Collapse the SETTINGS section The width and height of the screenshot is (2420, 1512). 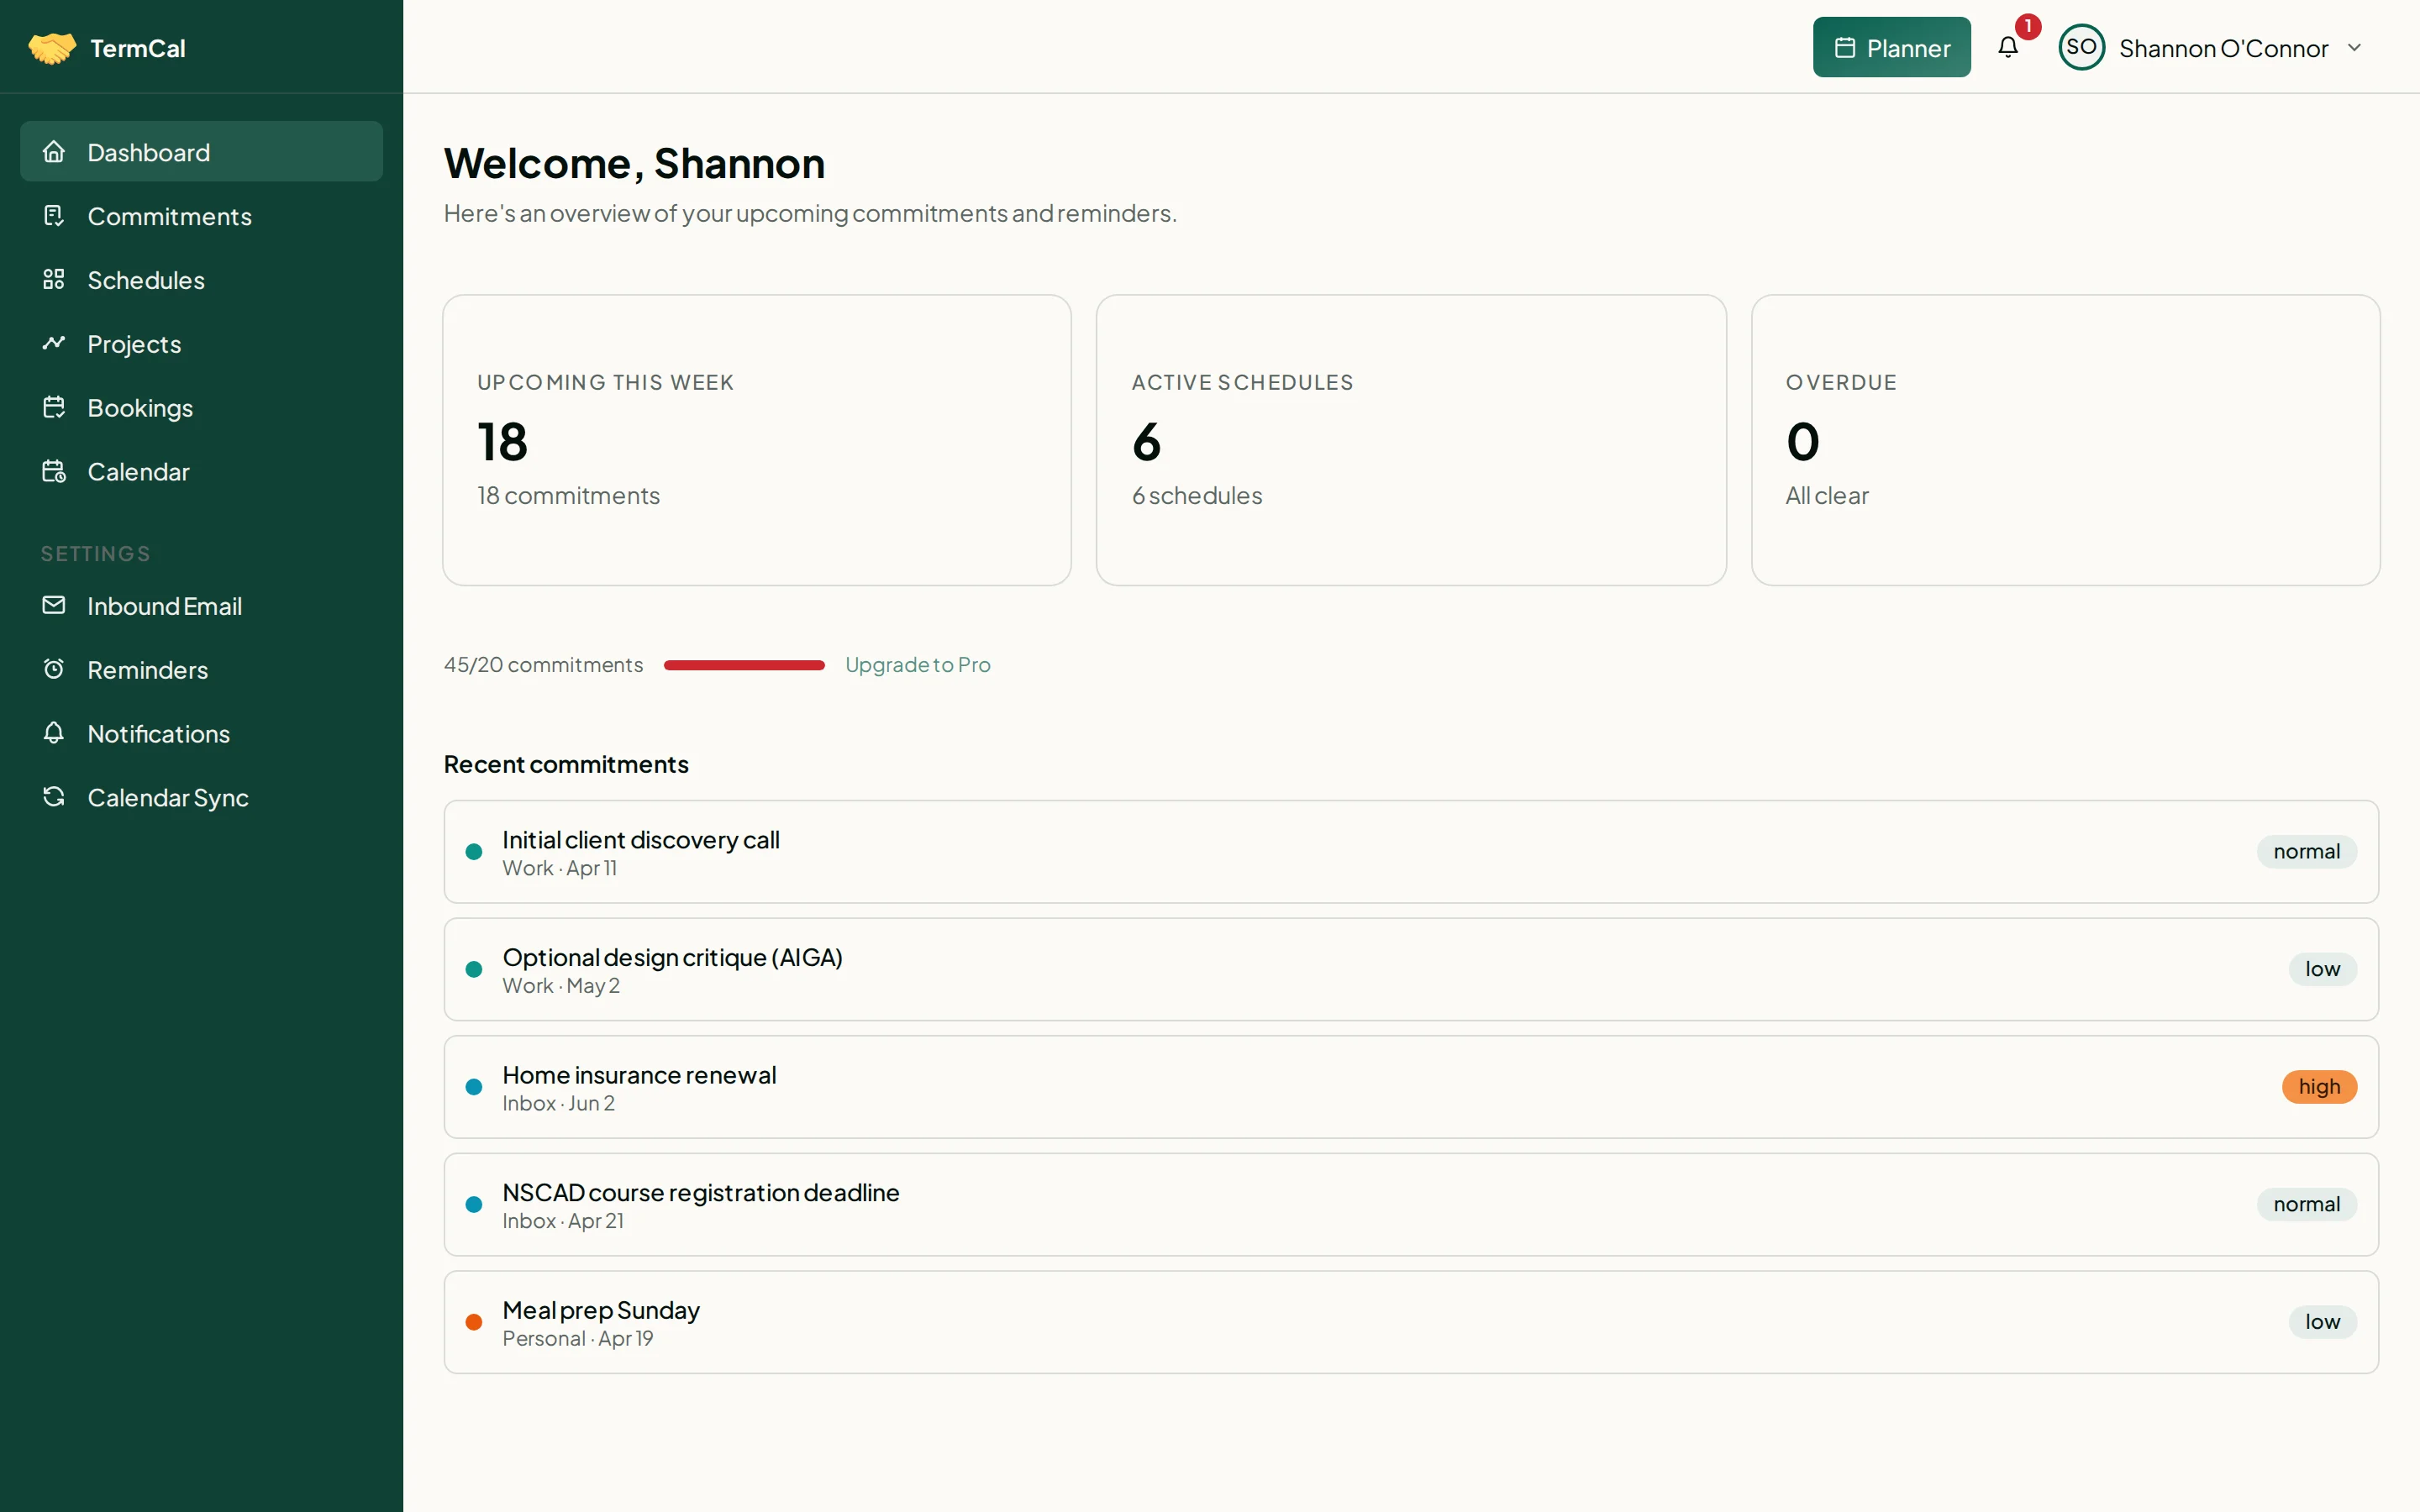[x=95, y=553]
